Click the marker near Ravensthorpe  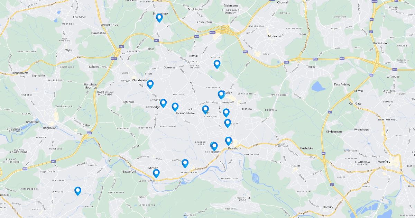185,164
